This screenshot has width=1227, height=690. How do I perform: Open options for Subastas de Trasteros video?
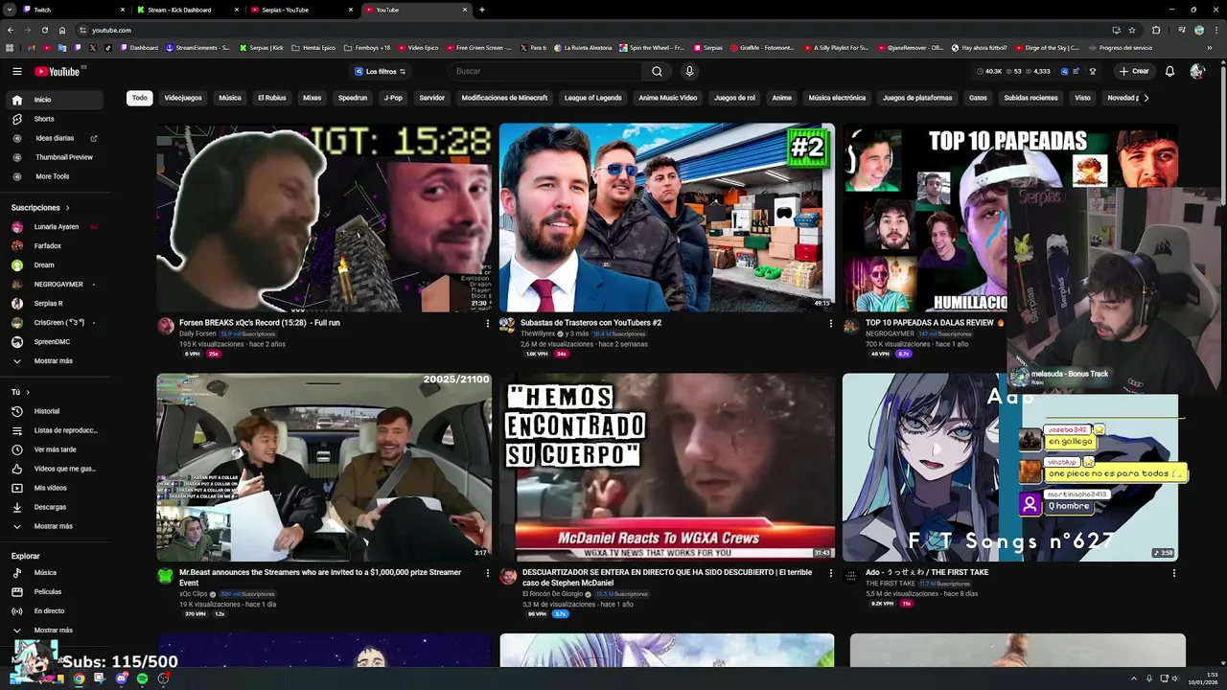point(830,324)
